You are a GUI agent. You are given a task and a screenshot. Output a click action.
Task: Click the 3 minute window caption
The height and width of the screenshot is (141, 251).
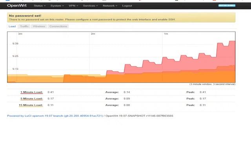pos(213,84)
